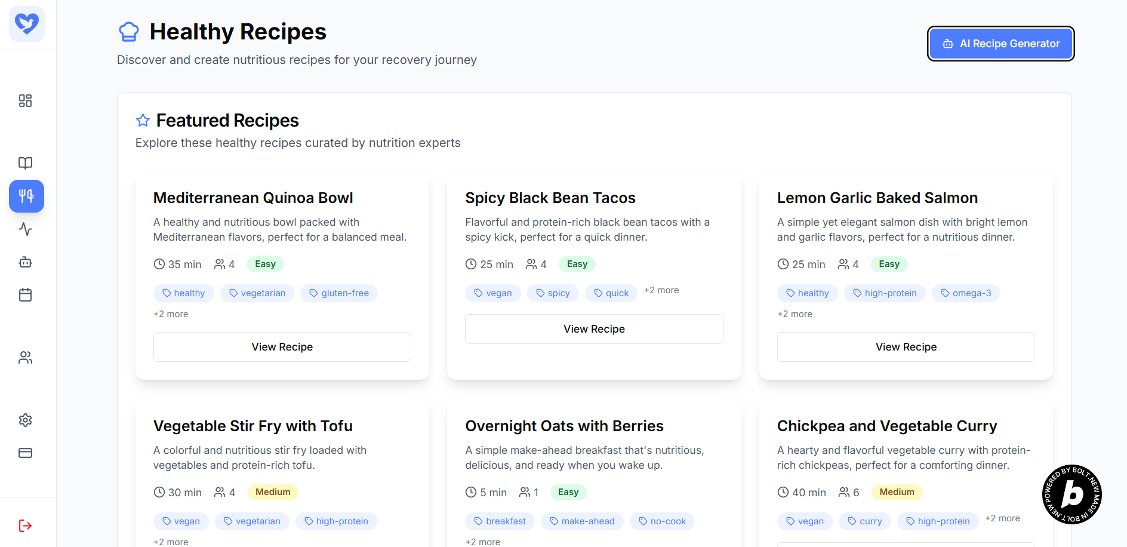Viewport: 1127px width, 547px height.
Task: View the Mediterranean Quinoa Bowl recipe
Action: point(282,347)
